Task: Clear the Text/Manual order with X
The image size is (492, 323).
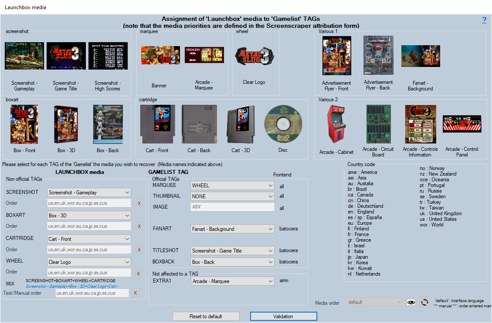Action: click(x=136, y=293)
